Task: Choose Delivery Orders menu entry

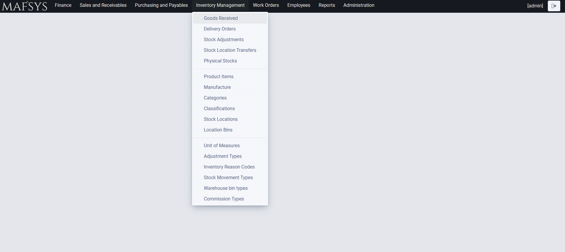Action: coord(220,29)
